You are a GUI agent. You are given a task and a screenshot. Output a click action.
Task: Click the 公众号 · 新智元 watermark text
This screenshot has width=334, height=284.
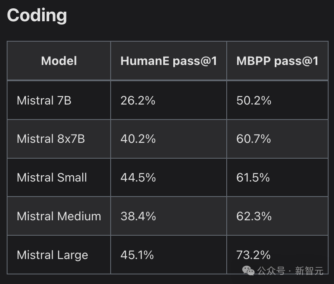291,271
